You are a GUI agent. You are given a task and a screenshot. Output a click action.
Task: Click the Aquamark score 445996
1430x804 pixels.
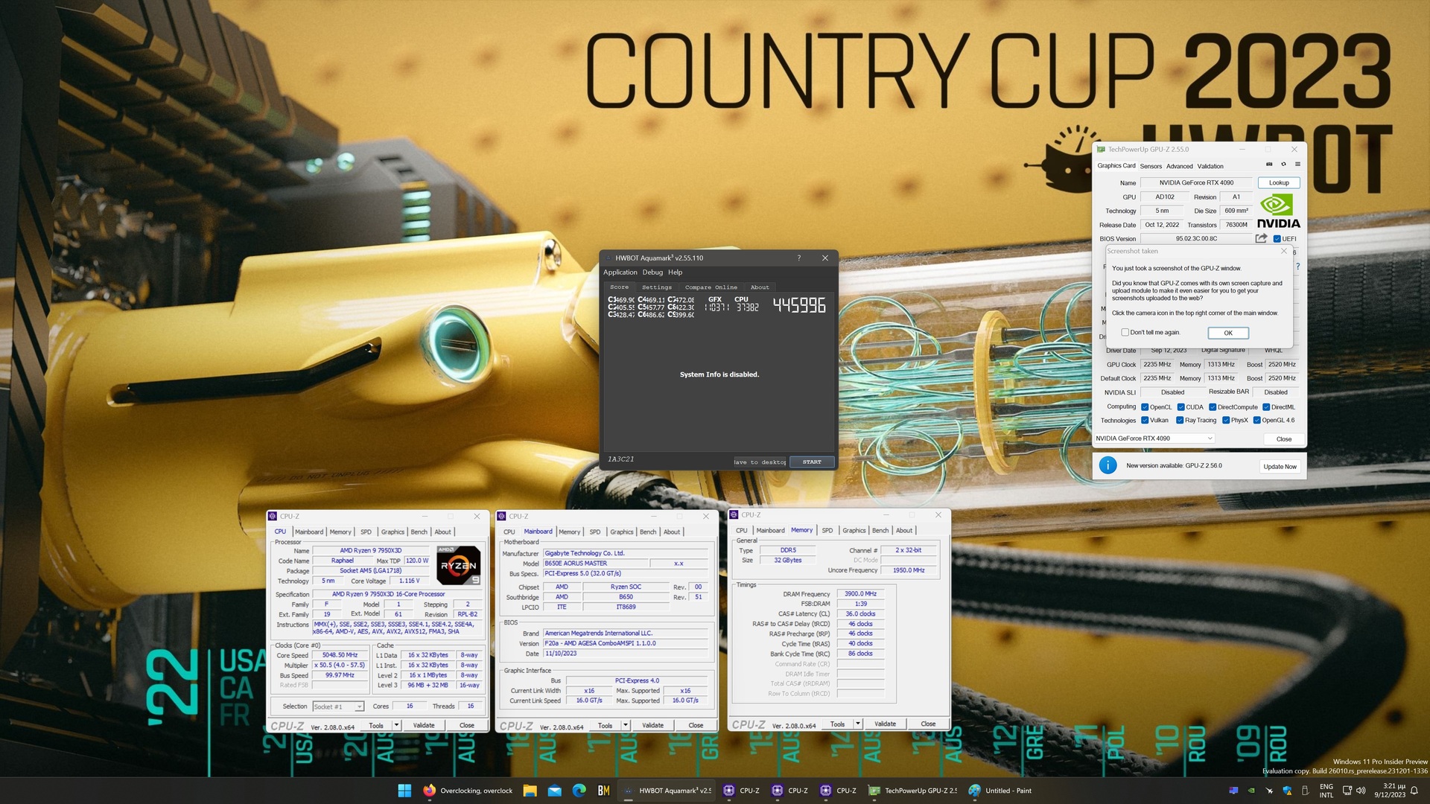798,305
